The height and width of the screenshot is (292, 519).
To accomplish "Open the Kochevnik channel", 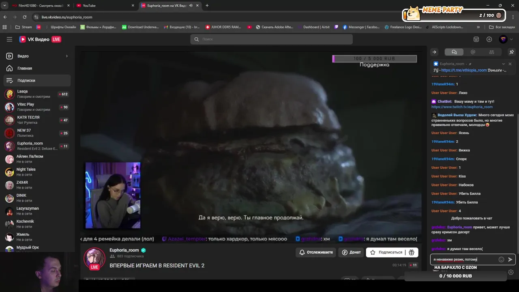I will tap(37, 224).
